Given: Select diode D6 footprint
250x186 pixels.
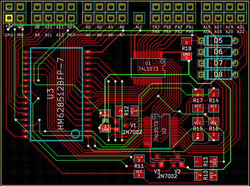Looking at the screenshot, I should click(x=218, y=52).
